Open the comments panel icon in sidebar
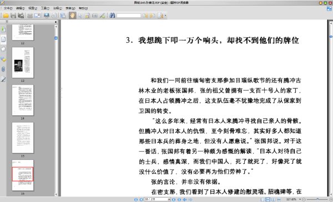The height and width of the screenshot is (202, 333). click(3, 59)
